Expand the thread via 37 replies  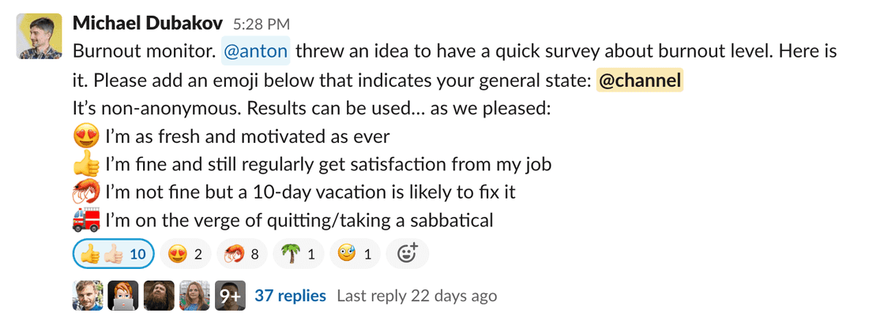[290, 296]
